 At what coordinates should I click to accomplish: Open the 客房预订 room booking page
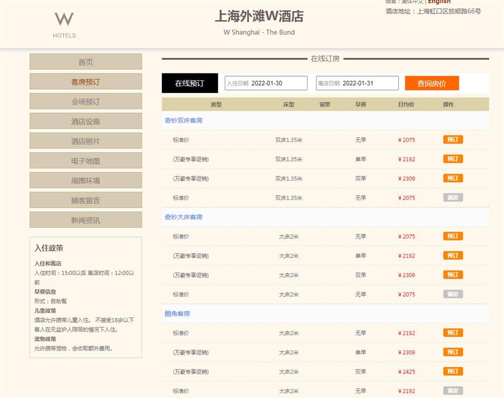click(86, 82)
